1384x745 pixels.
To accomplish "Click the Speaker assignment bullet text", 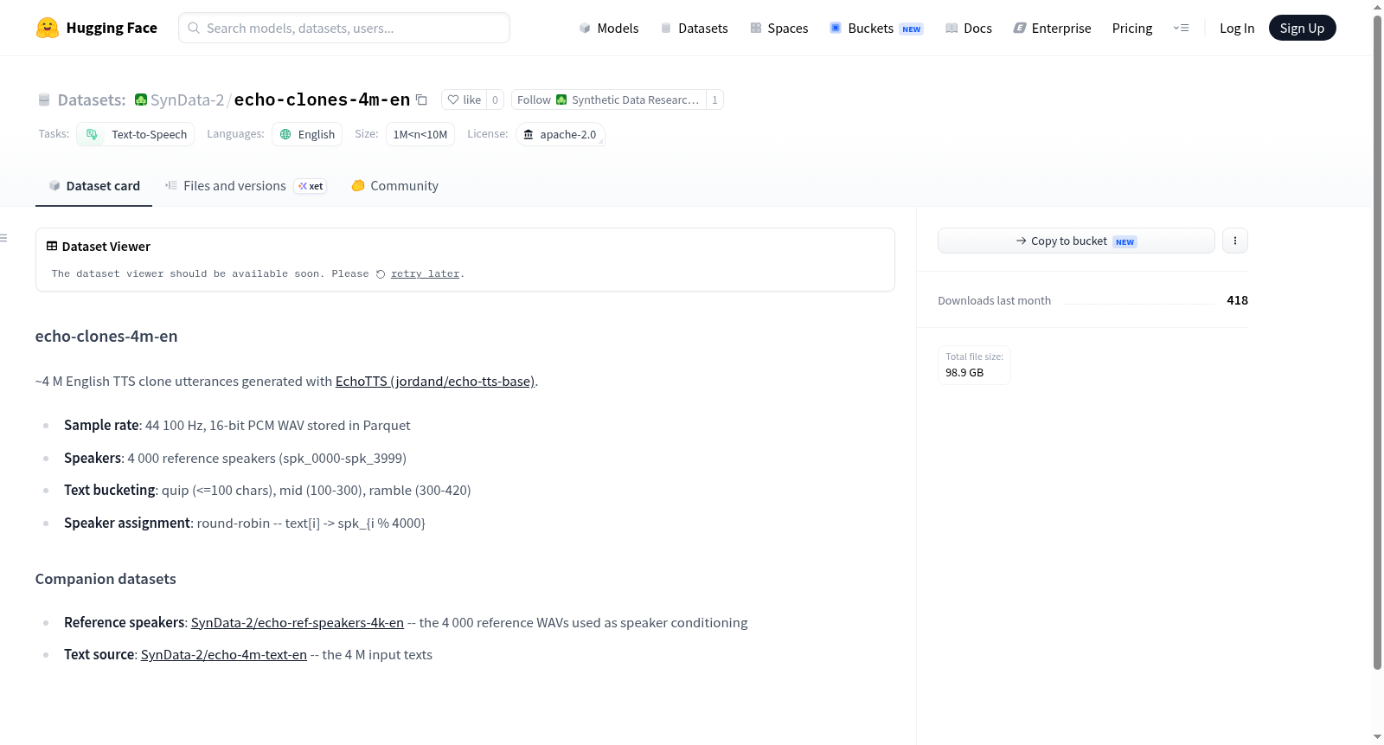I will (245, 523).
